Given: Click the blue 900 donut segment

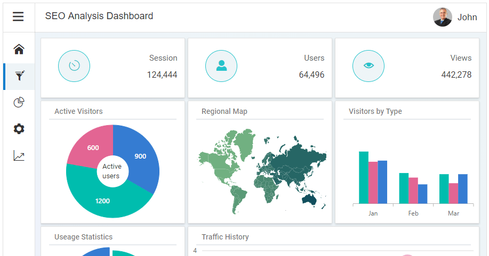Looking at the screenshot, I should click(x=140, y=156).
